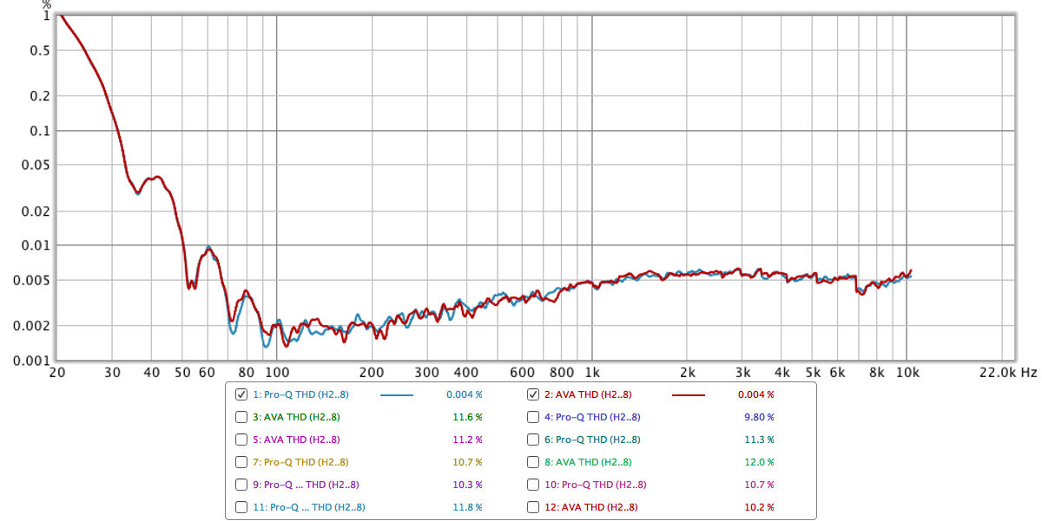Show the 4: Pro-Q THD trace
The height and width of the screenshot is (521, 1042).
pos(534,417)
